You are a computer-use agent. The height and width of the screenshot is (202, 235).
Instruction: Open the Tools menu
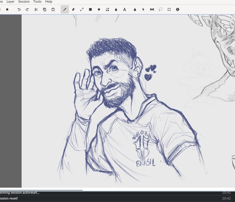pos(37,2)
